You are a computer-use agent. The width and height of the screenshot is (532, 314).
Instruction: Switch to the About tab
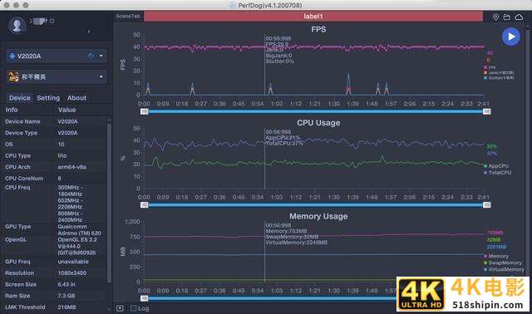(x=76, y=98)
